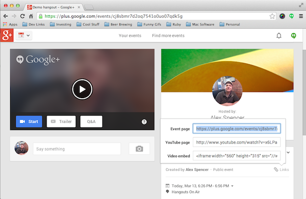Close the Demo hangout tab
The height and width of the screenshot is (199, 306).
pos(79,7)
